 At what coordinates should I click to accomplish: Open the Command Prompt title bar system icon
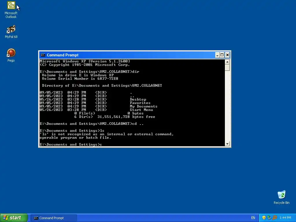(x=43, y=55)
